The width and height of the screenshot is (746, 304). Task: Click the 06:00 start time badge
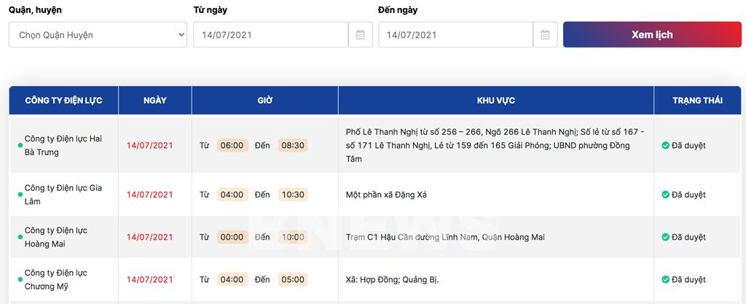[232, 146]
